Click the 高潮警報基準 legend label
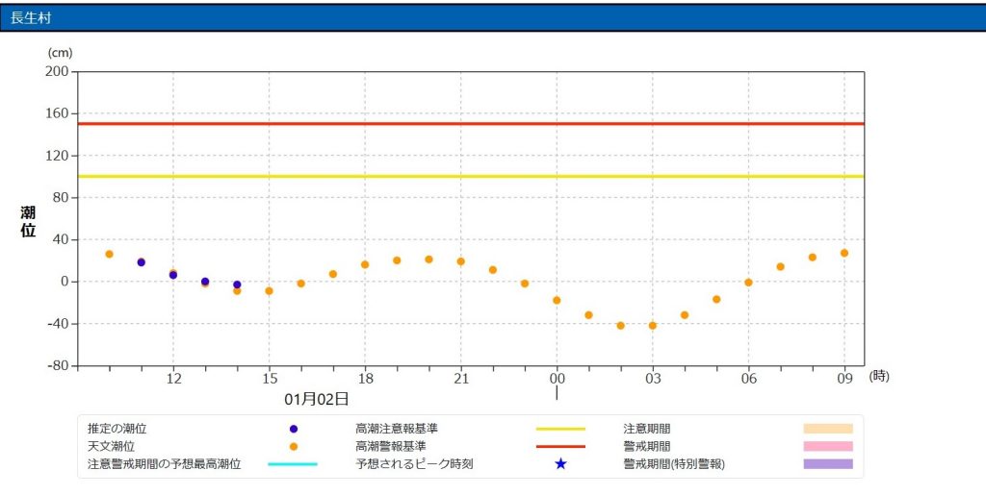The width and height of the screenshot is (986, 495). click(x=391, y=447)
